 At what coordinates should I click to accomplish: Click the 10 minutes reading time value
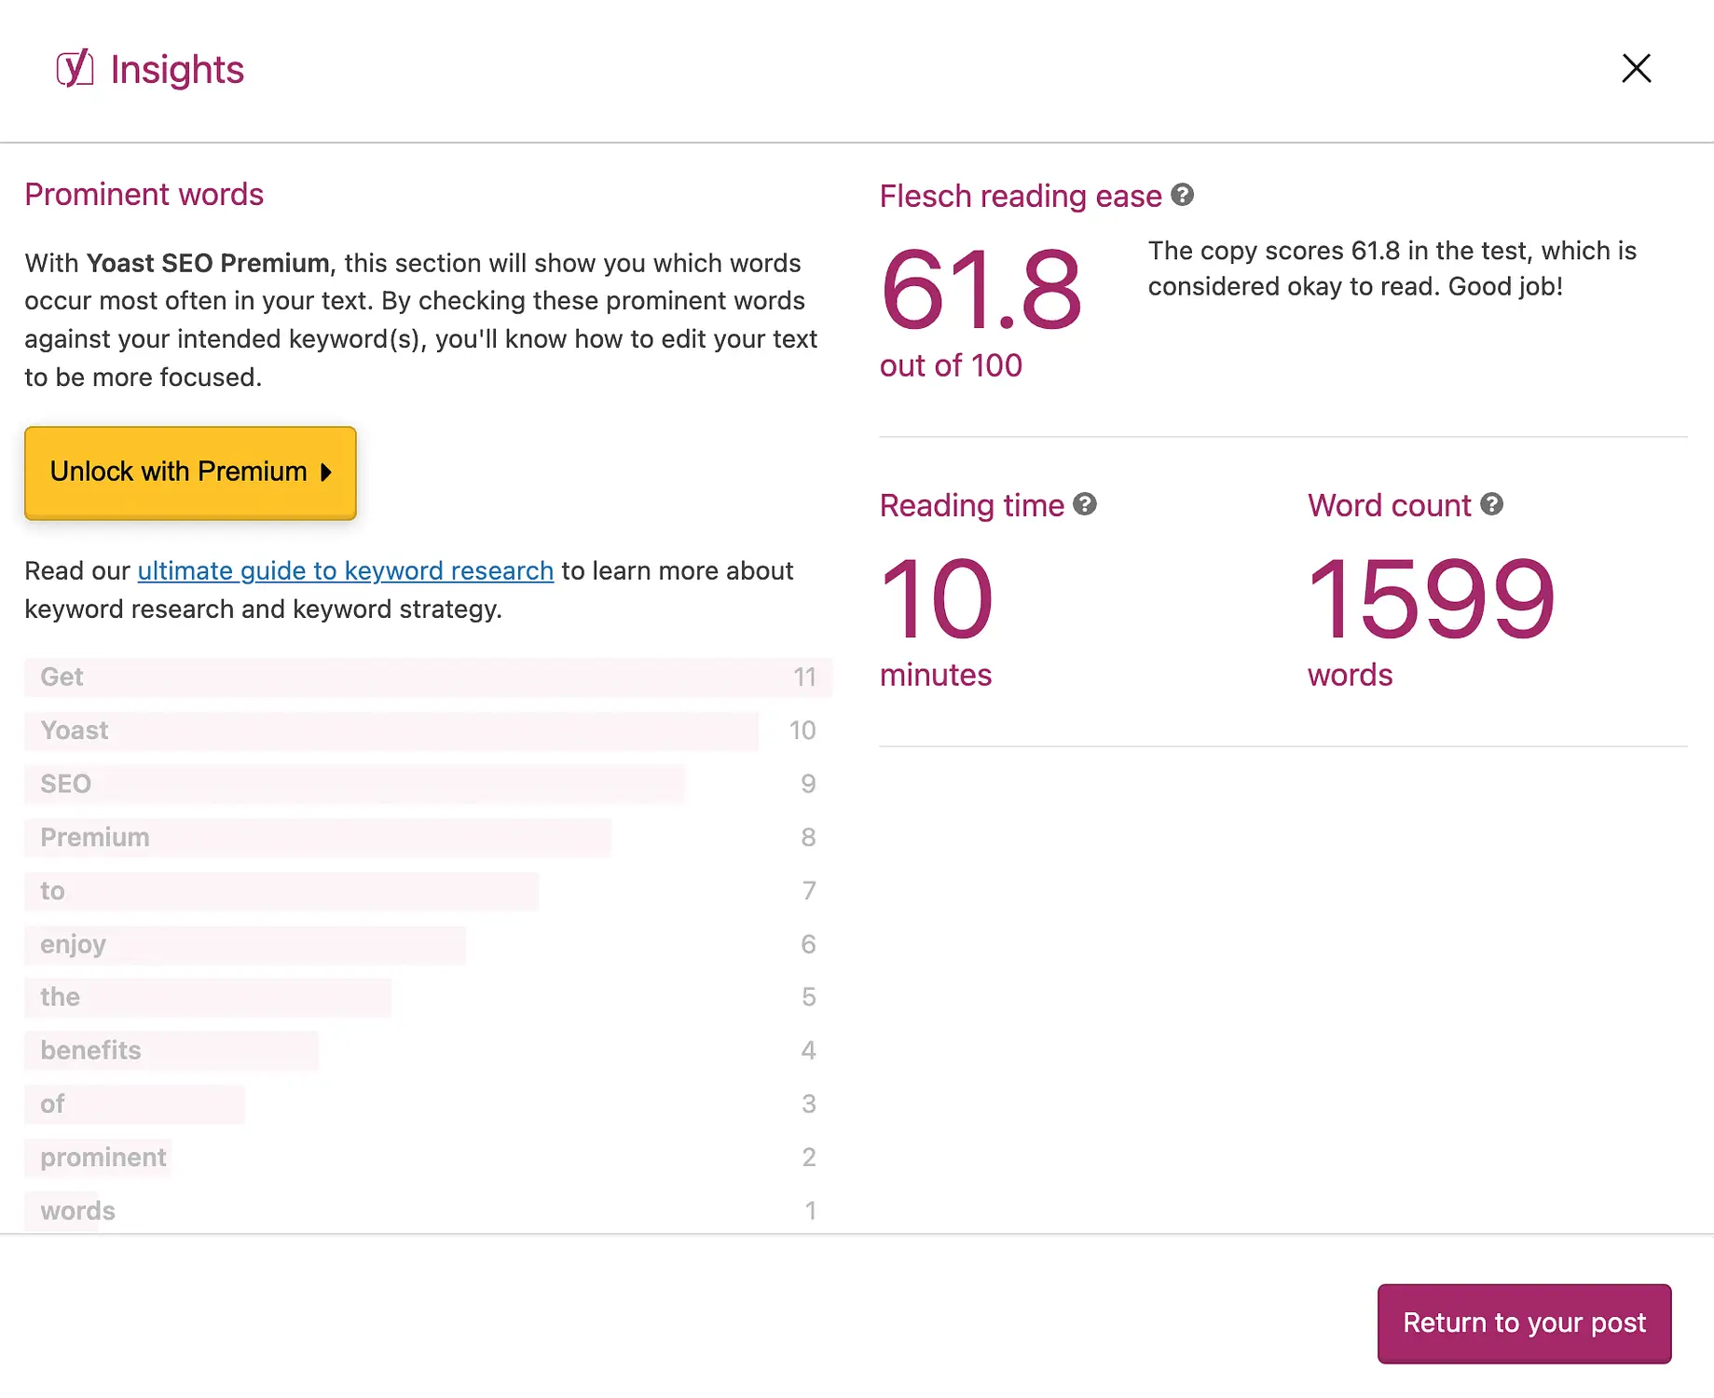tap(937, 598)
